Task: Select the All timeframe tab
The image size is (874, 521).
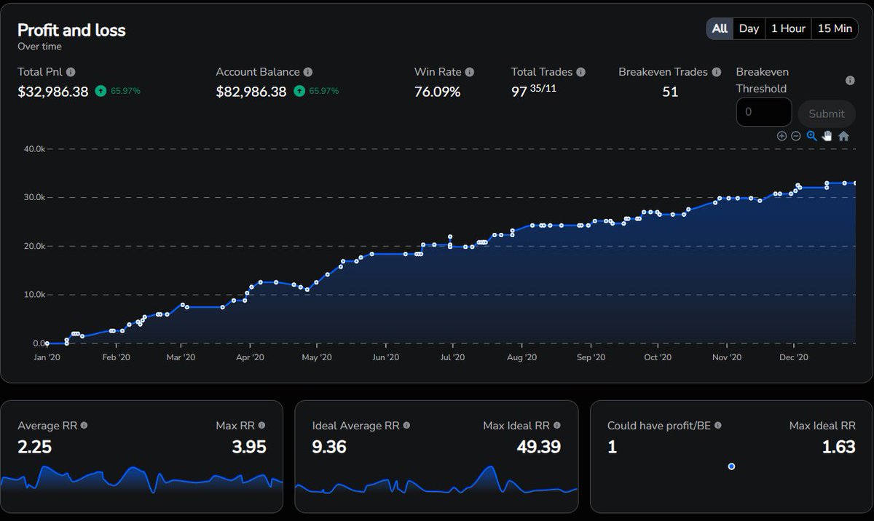Action: pos(720,28)
